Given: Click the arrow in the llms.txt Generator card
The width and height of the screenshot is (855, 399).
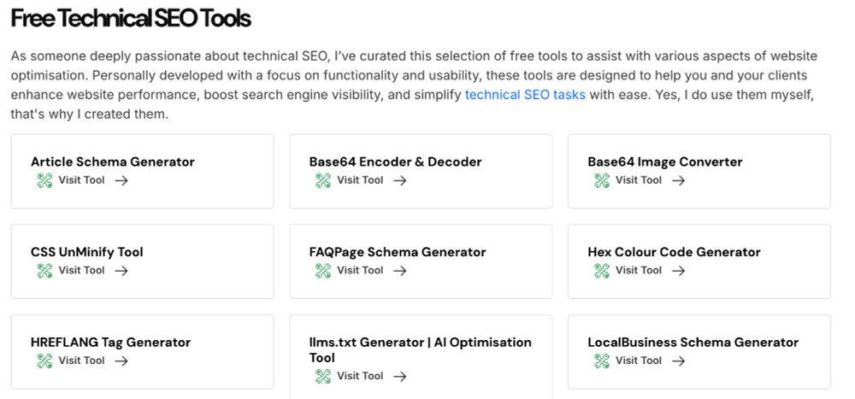Looking at the screenshot, I should (x=399, y=376).
